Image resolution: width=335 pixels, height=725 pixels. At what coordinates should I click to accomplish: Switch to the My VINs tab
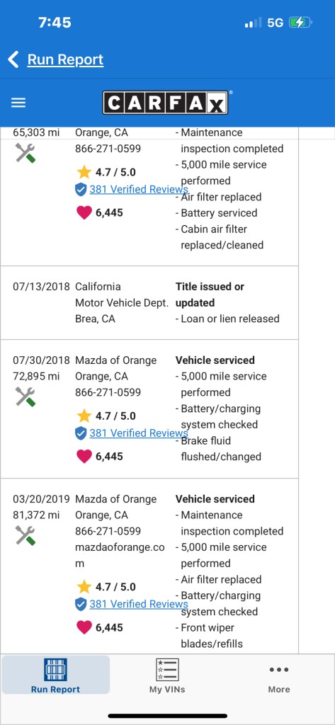(167, 675)
